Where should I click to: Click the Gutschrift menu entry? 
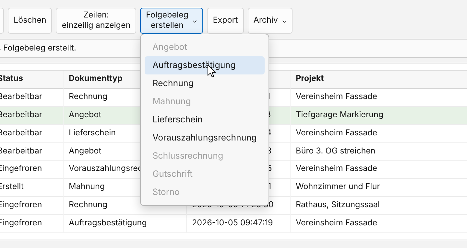coord(205,174)
